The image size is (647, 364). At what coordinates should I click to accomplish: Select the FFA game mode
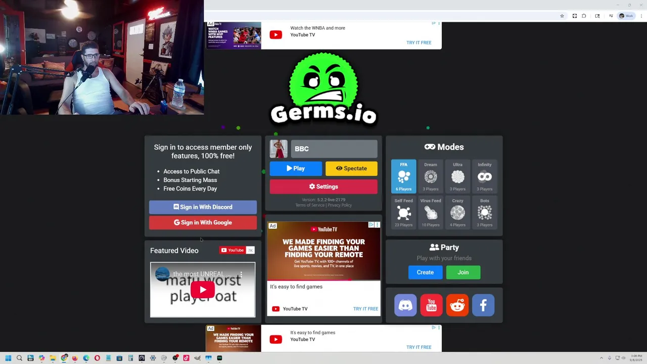click(403, 176)
